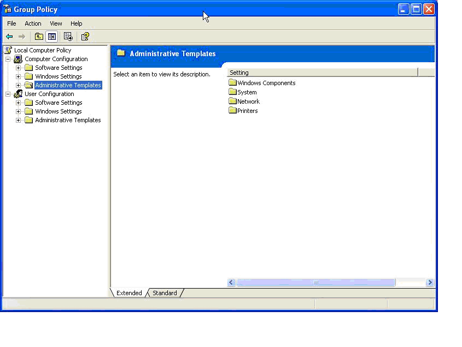Select Windows Components in the list
This screenshot has height=347, width=462.
tap(266, 83)
